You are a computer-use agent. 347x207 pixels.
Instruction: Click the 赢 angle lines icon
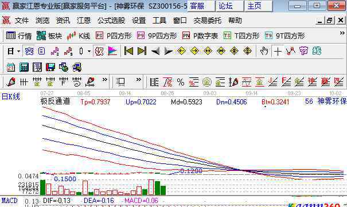pyautogui.click(x=326, y=82)
